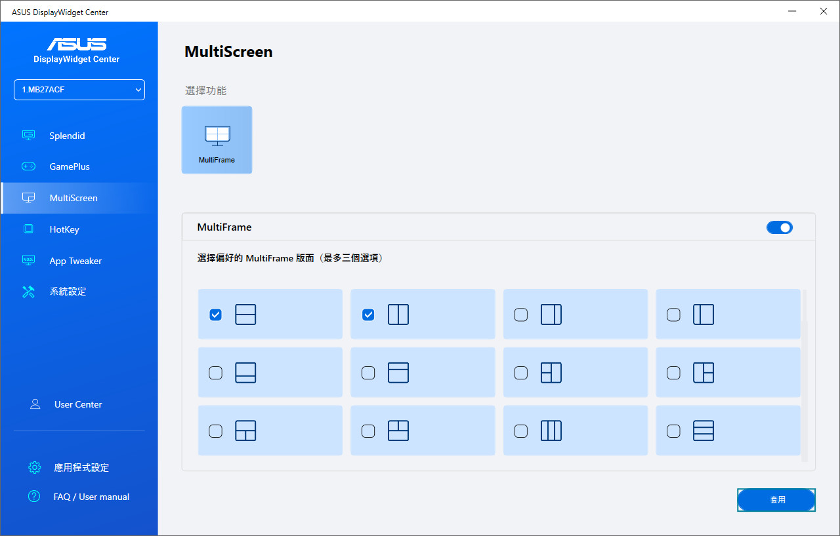840x536 pixels.
Task: Check the two-left one-right layout checkbox
Action: coord(520,373)
